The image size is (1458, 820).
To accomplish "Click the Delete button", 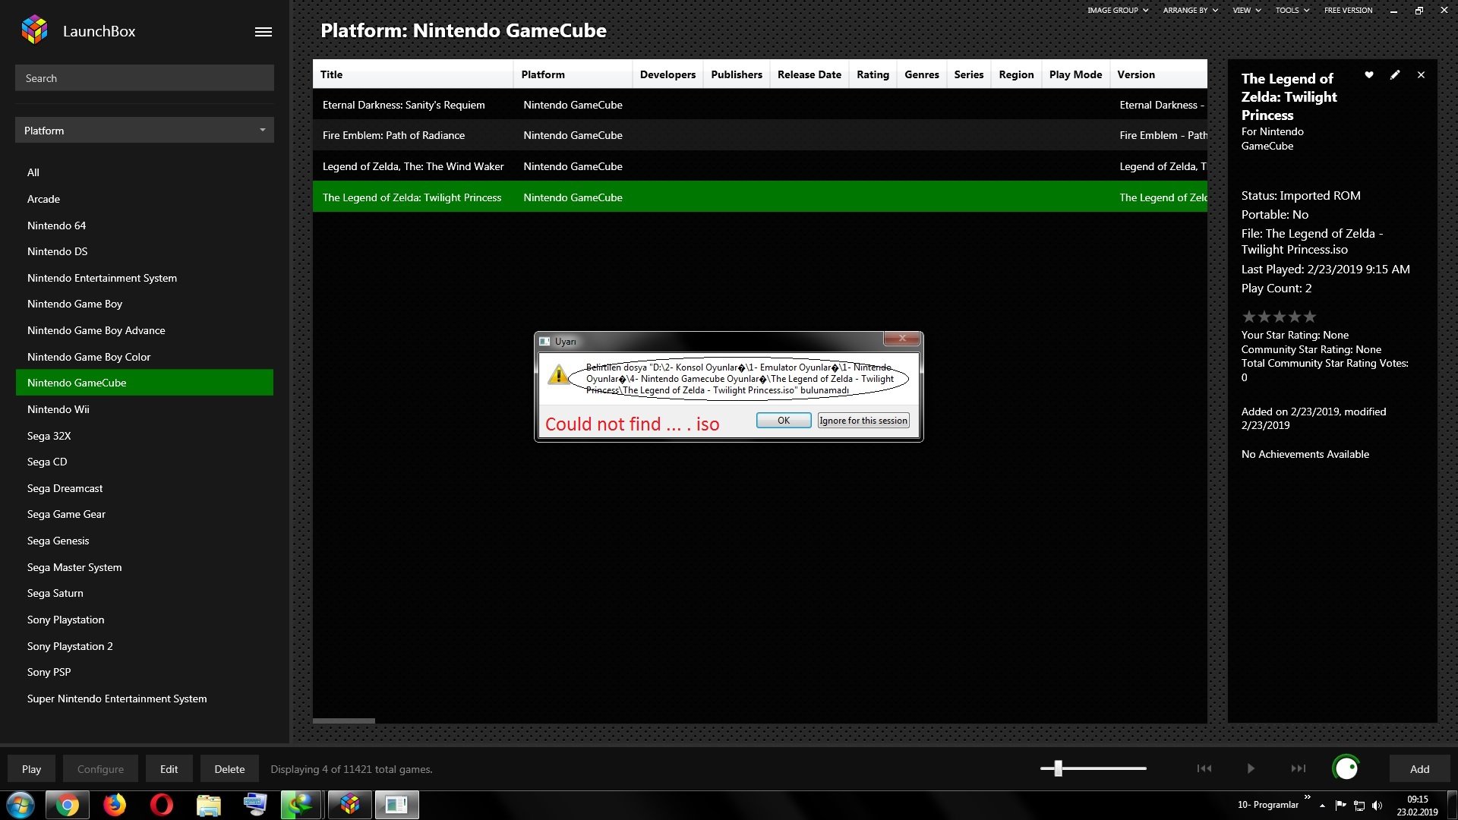I will pos(229,769).
